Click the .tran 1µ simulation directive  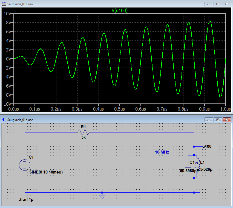coord(27,200)
